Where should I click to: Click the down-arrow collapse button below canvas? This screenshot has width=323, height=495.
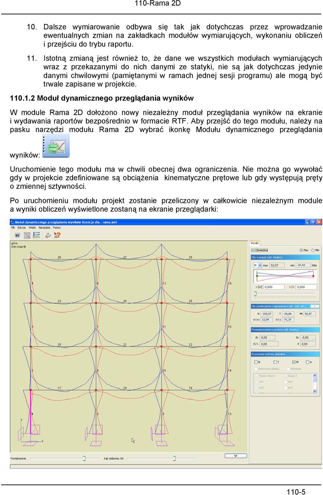(236, 456)
